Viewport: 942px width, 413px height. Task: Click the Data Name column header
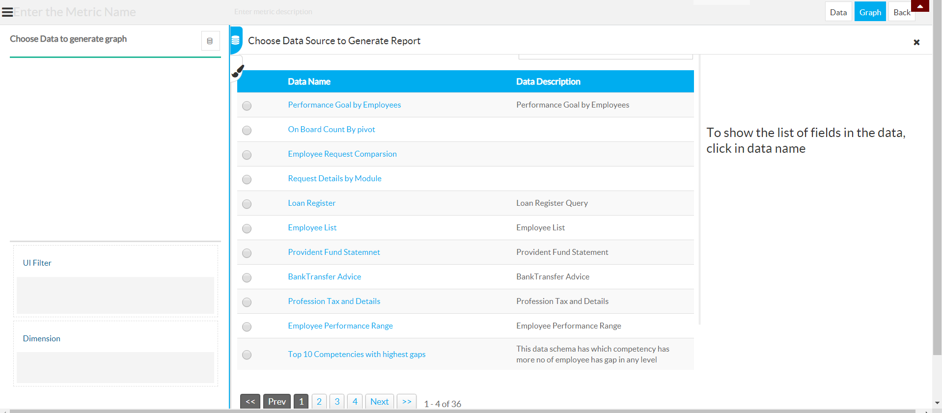click(x=309, y=82)
